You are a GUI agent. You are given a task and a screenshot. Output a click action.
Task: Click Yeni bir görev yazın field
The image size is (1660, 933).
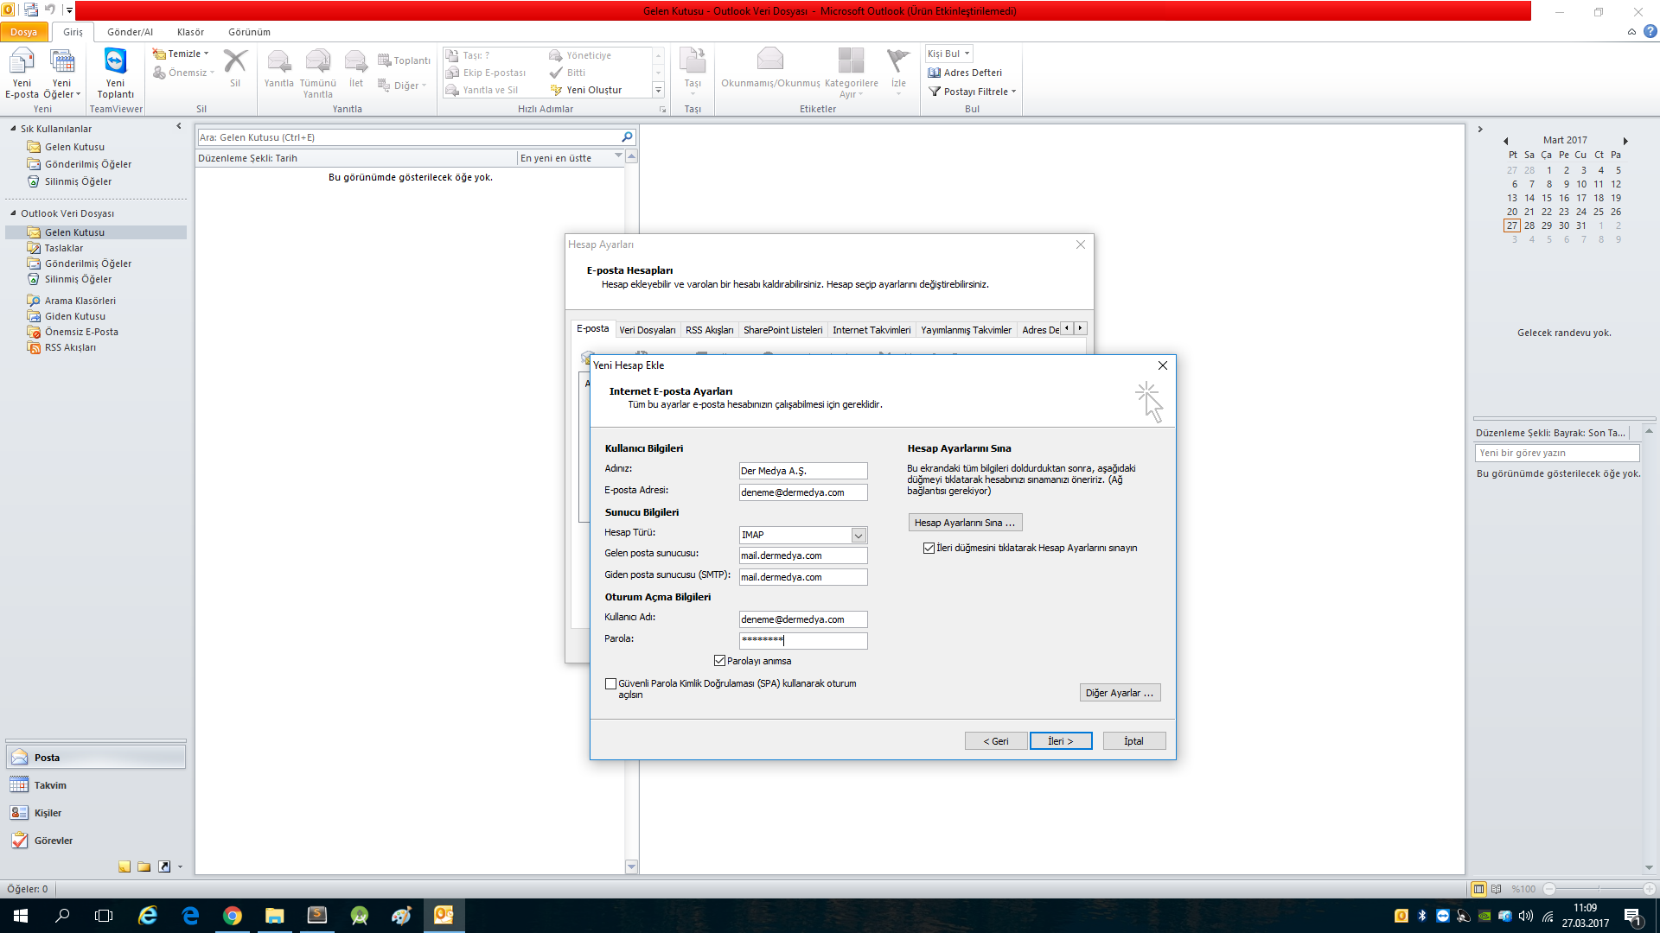pos(1556,453)
